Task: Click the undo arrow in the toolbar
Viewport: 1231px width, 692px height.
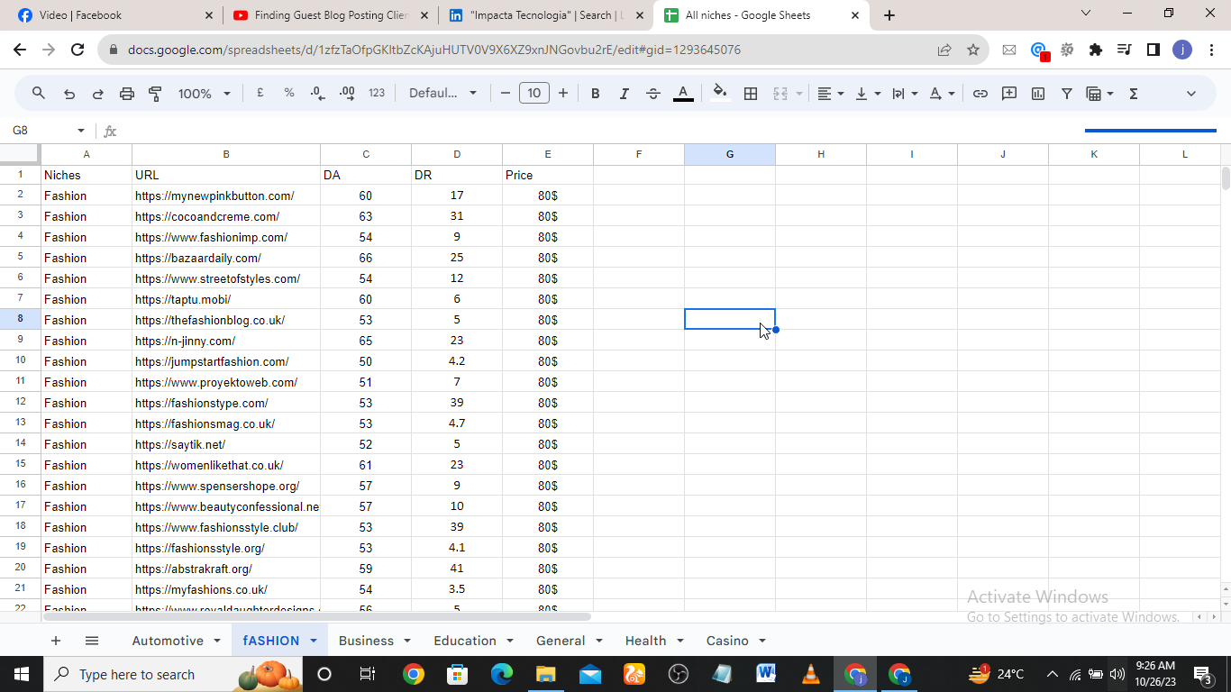Action: click(x=69, y=94)
